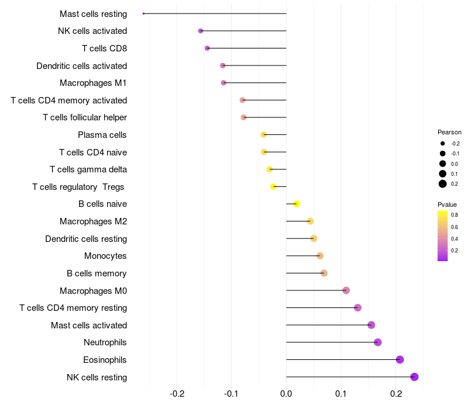
Task: Click the Pvalue gradient color bar
Action: coord(442,235)
